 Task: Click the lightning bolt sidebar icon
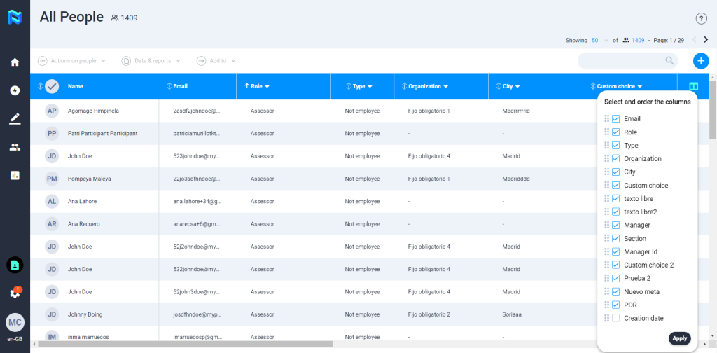[x=15, y=90]
